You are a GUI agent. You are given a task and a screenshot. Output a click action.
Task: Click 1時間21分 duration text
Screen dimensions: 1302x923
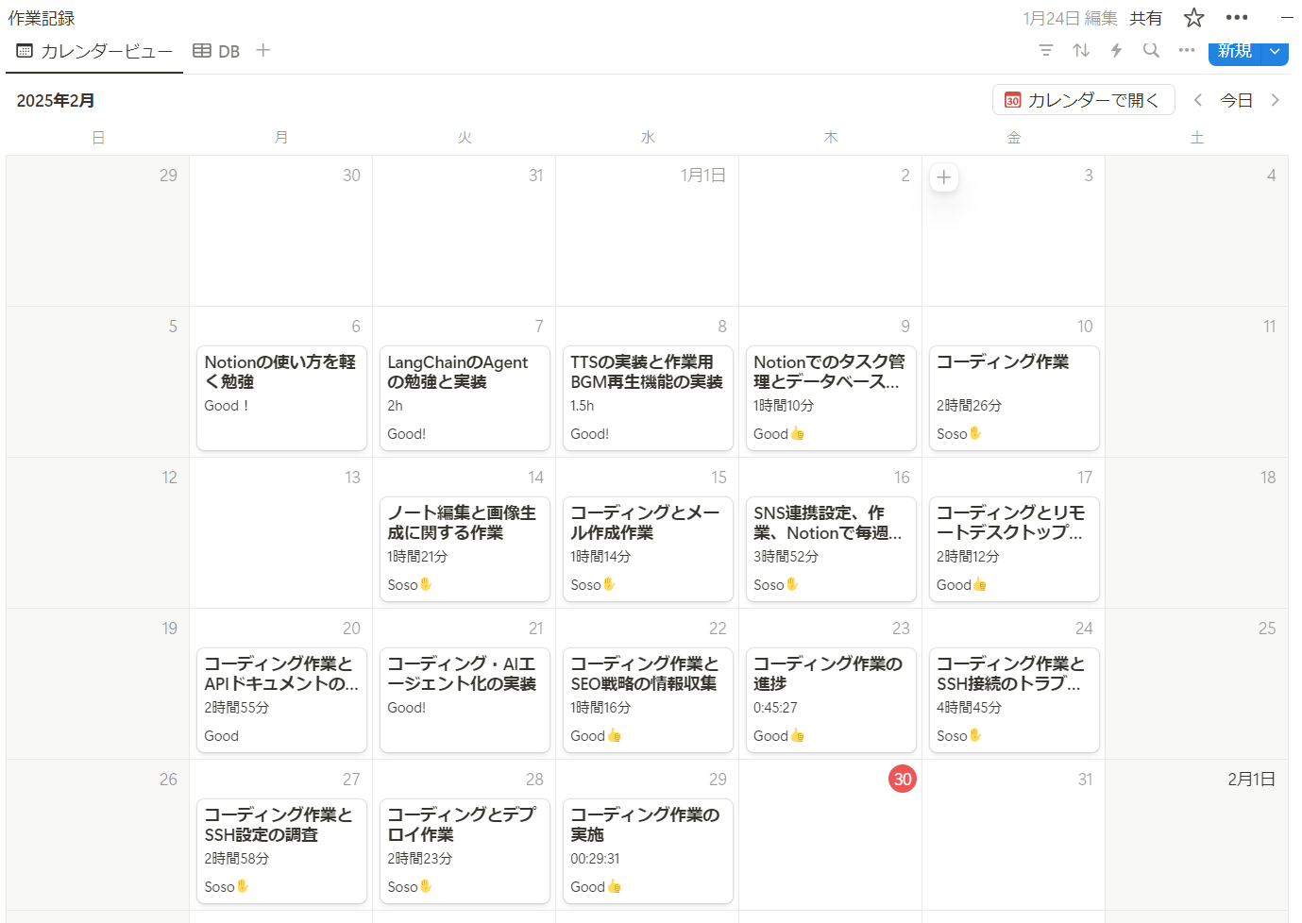[417, 556]
